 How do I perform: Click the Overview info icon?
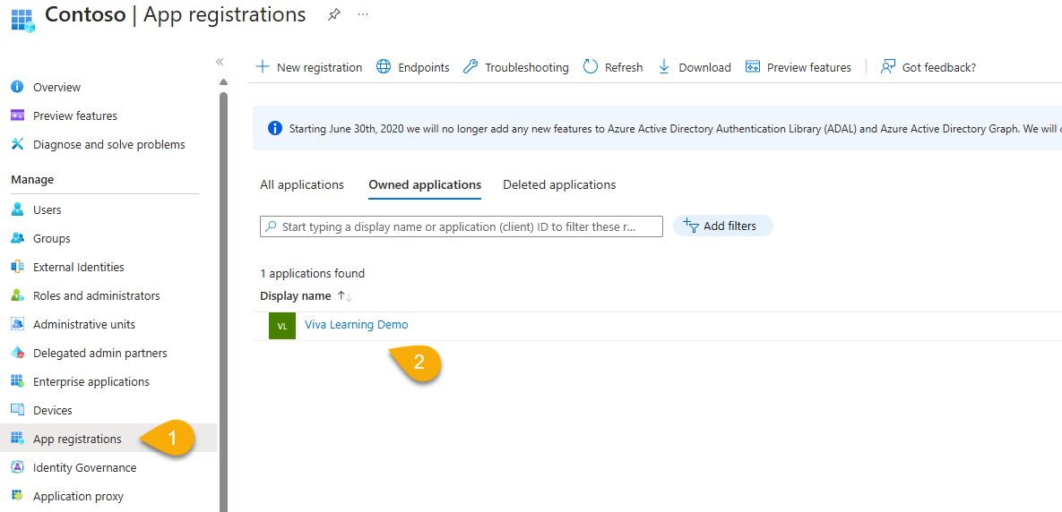coord(18,87)
